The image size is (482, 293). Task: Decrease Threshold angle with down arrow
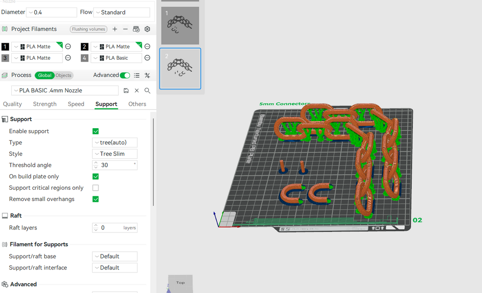96,167
